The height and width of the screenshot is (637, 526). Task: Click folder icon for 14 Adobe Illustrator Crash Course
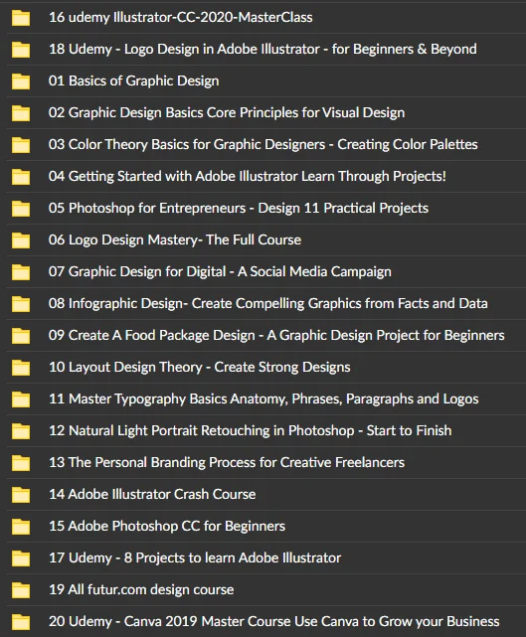pos(21,495)
